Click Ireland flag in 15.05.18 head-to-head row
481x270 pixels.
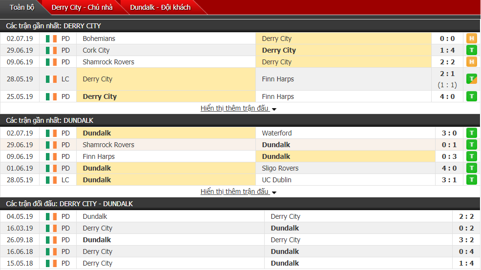coord(51,263)
